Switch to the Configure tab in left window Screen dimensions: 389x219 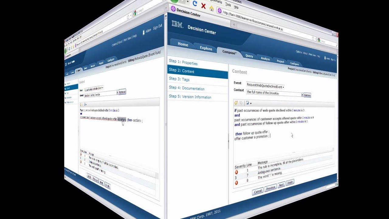click(111, 60)
